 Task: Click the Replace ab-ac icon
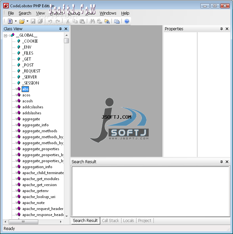[x=100, y=21]
